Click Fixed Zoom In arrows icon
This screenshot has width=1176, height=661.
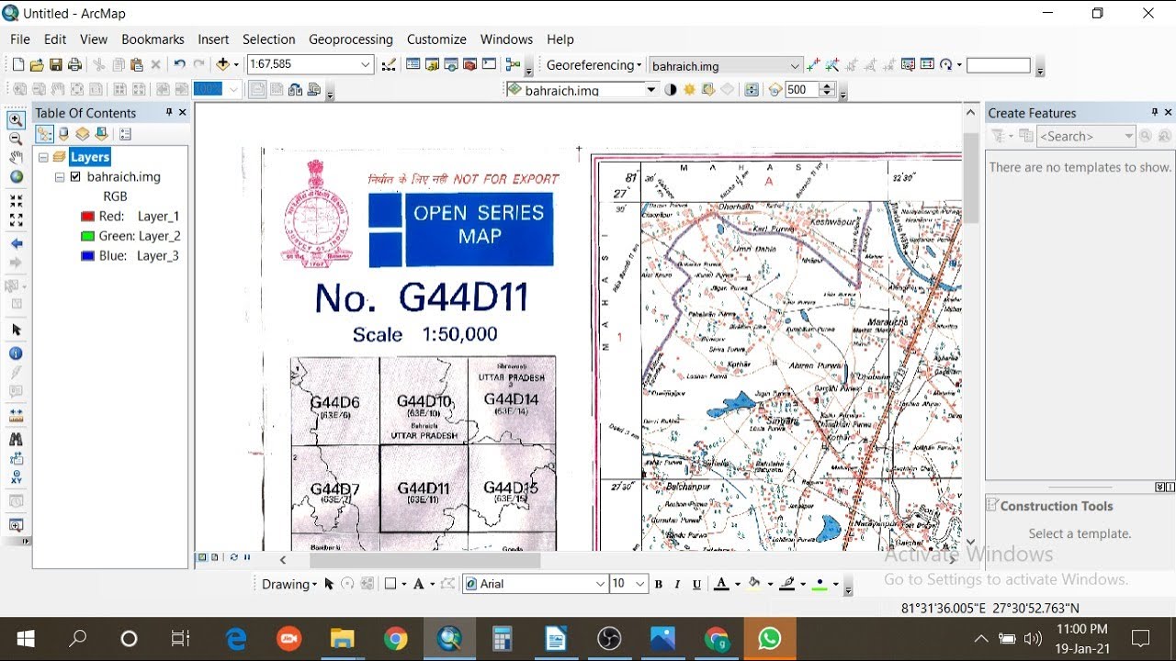click(16, 200)
